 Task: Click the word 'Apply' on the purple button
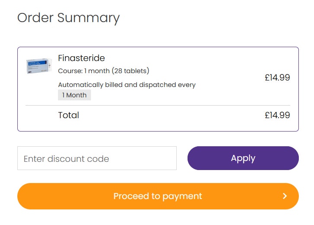pos(243,158)
